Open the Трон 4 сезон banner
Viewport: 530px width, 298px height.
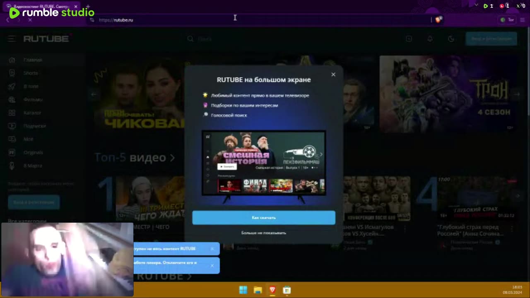(448, 94)
